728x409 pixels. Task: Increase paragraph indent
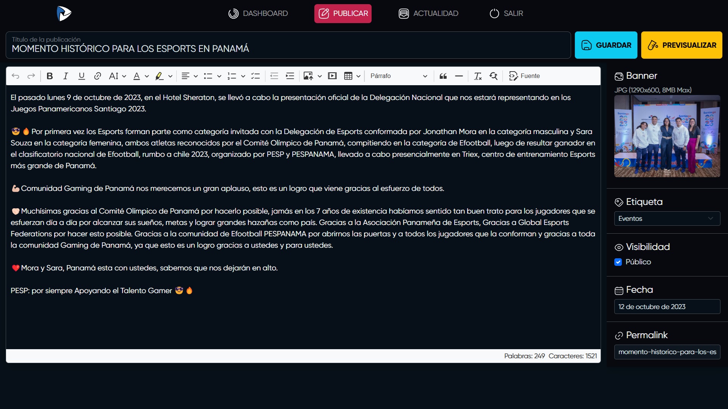[290, 76]
